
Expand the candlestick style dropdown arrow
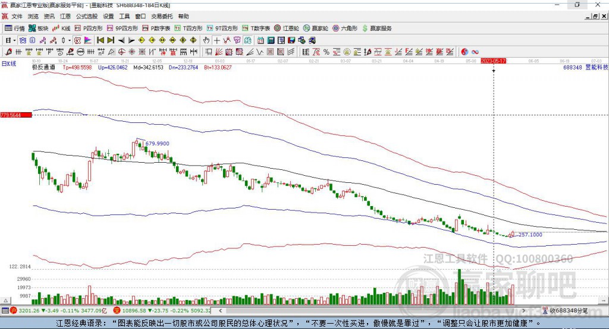point(70,40)
